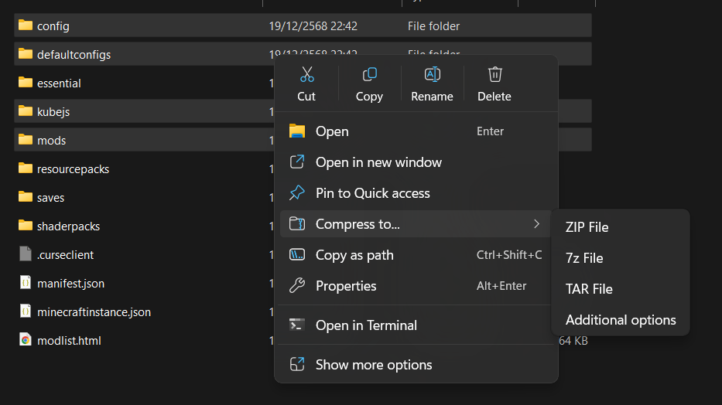
Task: Click the Cut scissors icon
Action: (x=306, y=75)
